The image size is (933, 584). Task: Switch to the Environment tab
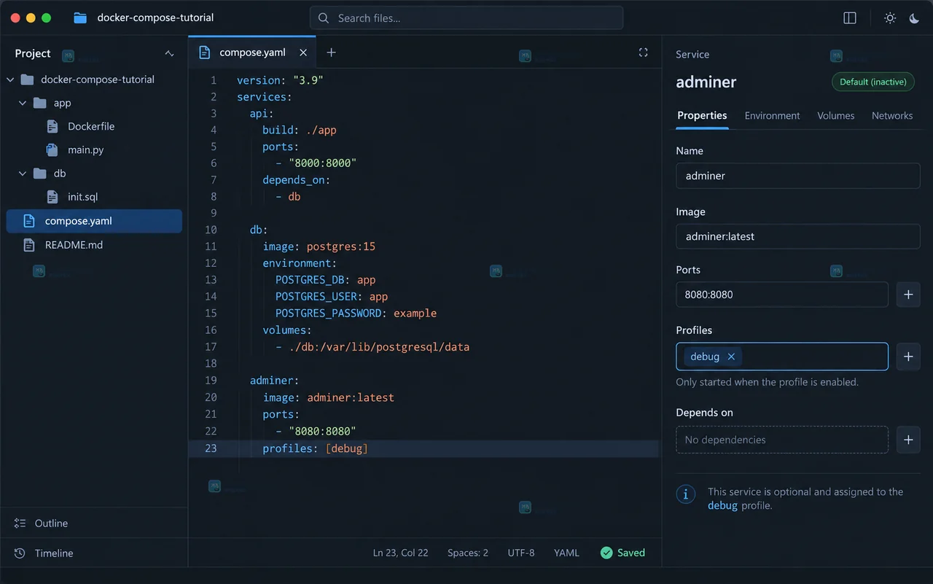click(x=772, y=115)
